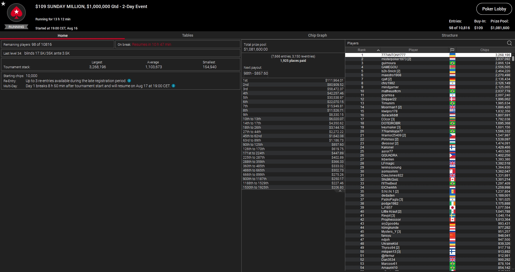Collapse the payout list chevron
Screen dimensions: 515x272
(x=340, y=191)
